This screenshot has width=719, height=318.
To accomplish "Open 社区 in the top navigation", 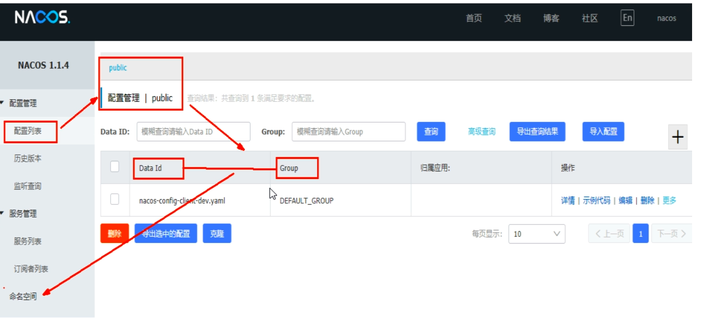I will click(x=590, y=18).
